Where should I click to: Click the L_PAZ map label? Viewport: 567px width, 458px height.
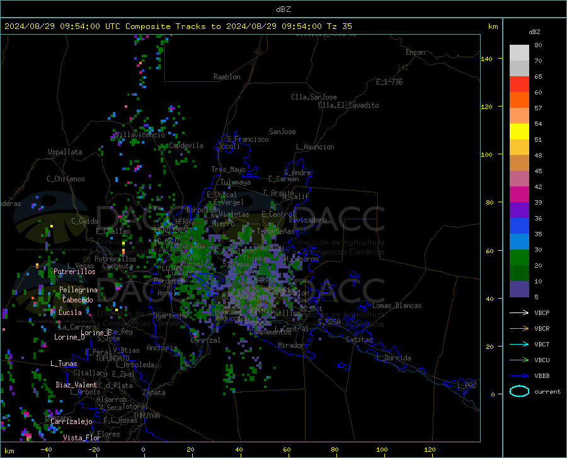pos(467,386)
